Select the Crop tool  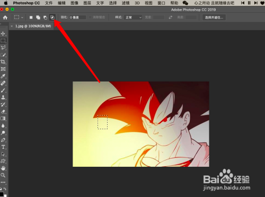click(3, 62)
